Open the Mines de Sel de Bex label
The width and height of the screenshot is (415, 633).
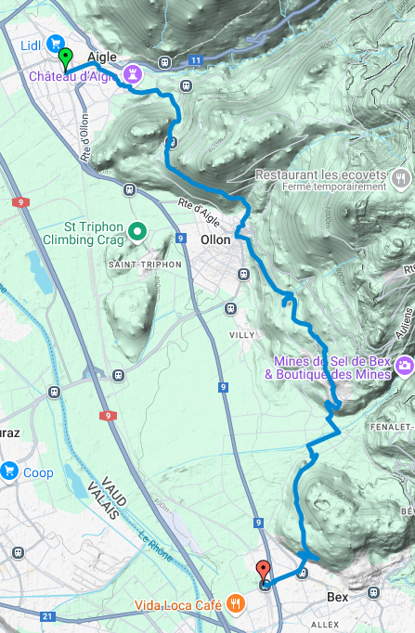click(328, 368)
